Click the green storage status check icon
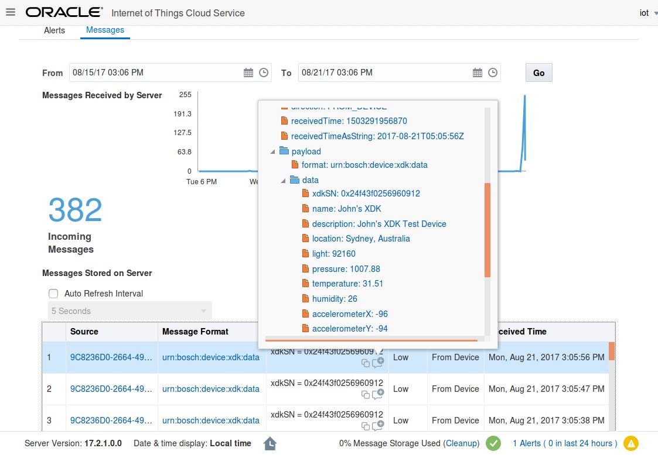The image size is (658, 455). [x=493, y=443]
